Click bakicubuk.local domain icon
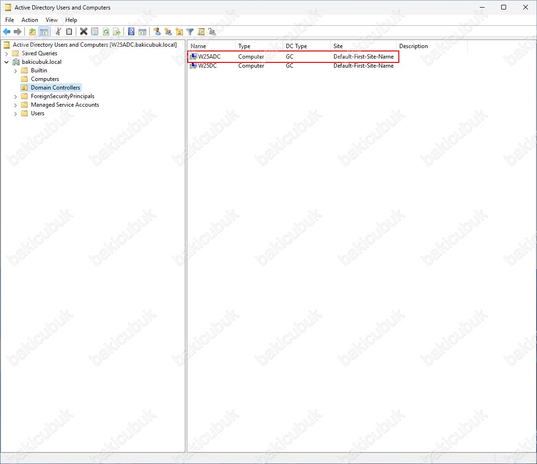537x464 pixels. click(x=16, y=61)
